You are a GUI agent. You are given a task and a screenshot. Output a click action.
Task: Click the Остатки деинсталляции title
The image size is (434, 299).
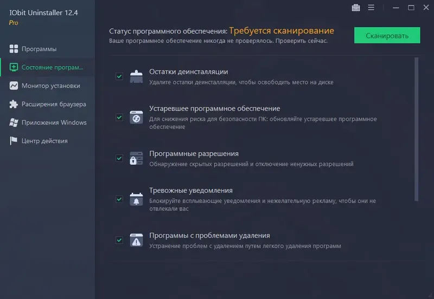pyautogui.click(x=188, y=72)
